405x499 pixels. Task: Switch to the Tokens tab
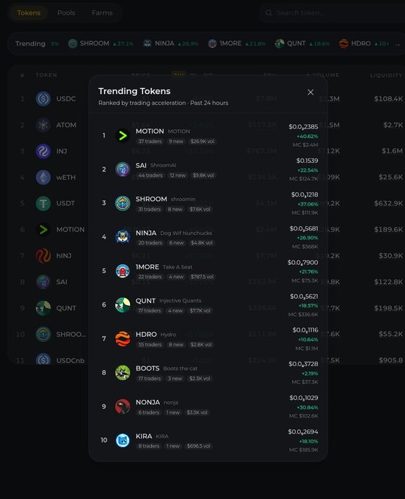point(29,12)
